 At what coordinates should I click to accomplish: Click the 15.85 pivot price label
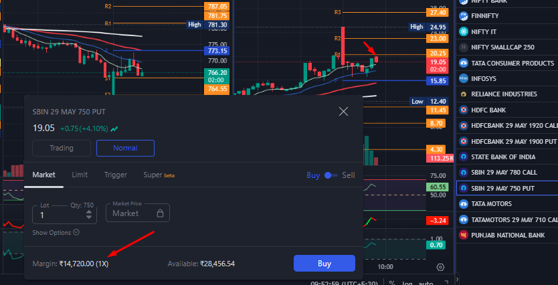pyautogui.click(x=438, y=81)
